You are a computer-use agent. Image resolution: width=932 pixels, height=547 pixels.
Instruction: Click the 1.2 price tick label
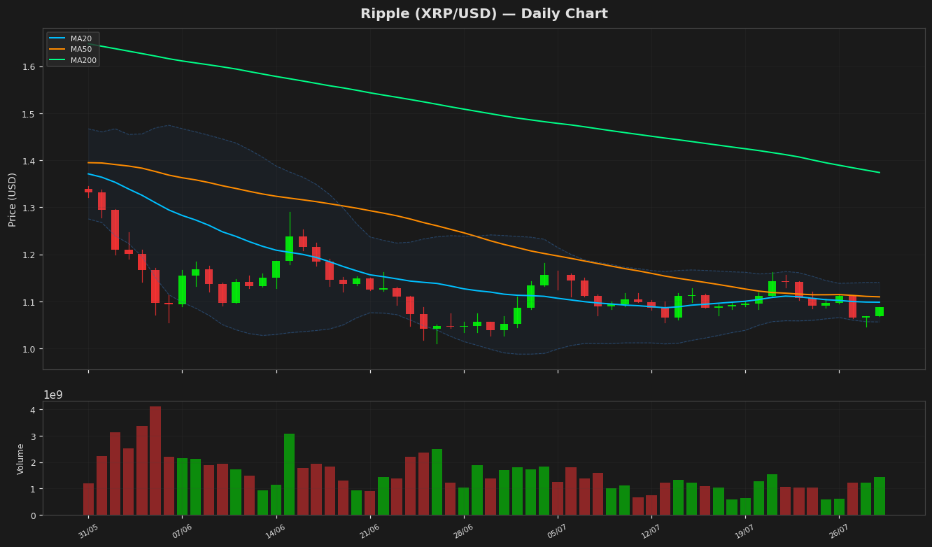[29, 255]
